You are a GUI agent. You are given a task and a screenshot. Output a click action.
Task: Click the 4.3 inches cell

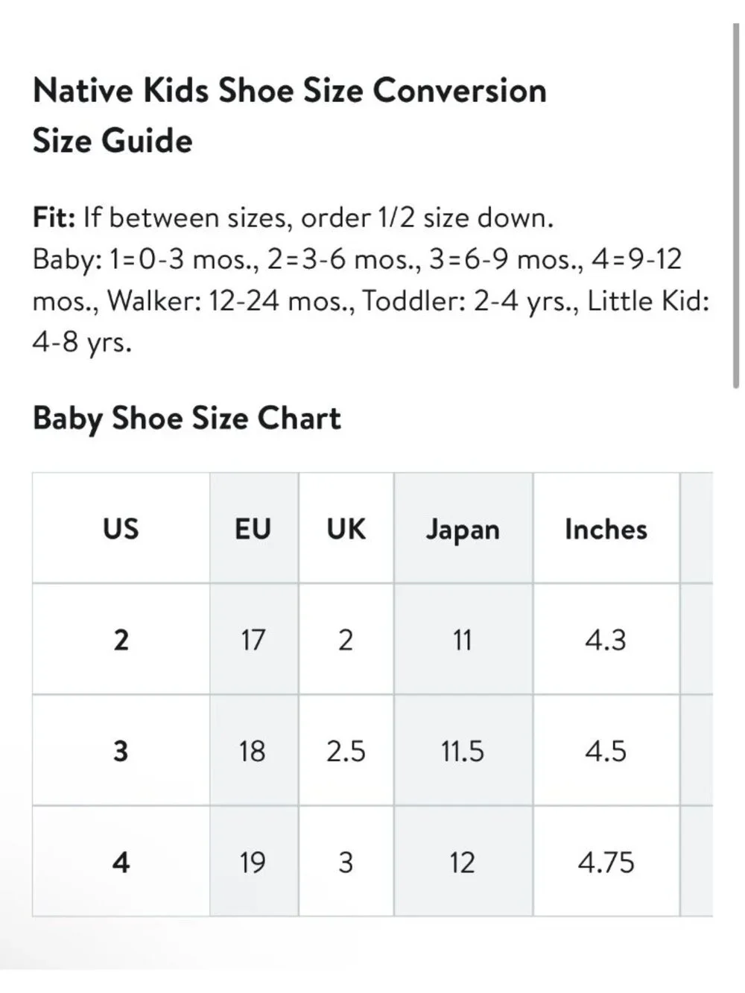(606, 639)
